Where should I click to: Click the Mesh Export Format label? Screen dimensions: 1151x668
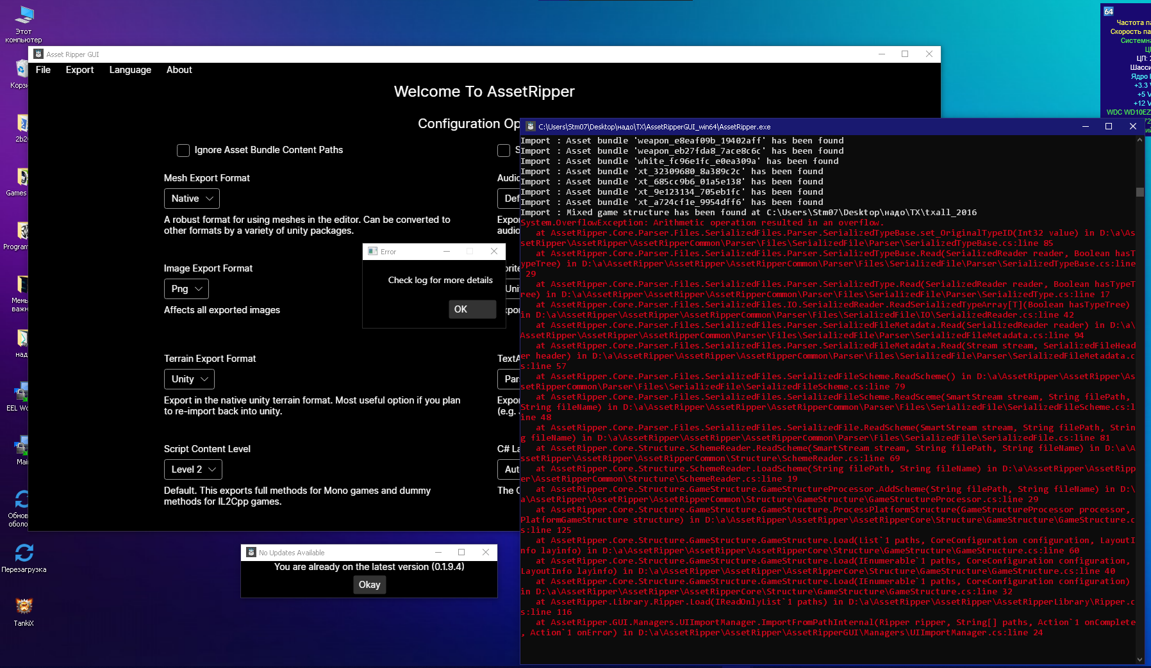click(206, 178)
